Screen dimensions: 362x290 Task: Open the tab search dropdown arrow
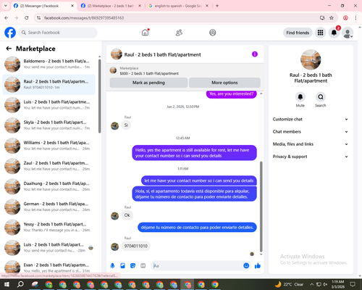coord(6,6)
